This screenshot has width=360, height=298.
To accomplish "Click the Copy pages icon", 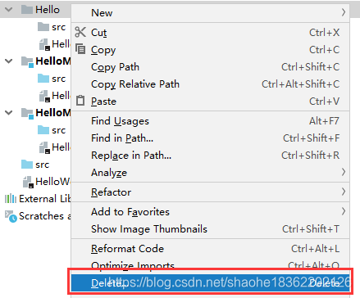I will [x=80, y=49].
